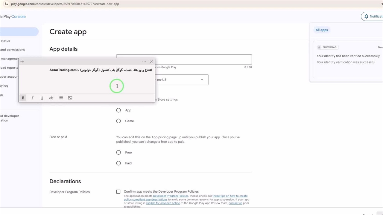Open sticky note three-dot menu
The height and width of the screenshot is (215, 383).
click(144, 62)
